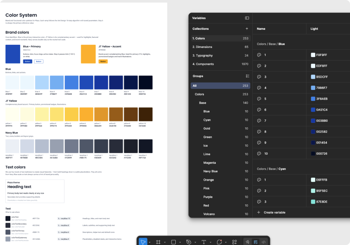Open swatch for E6FFFB value
The image size is (350, 245).
point(313,180)
